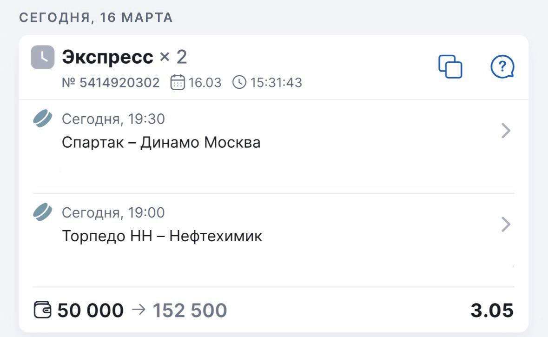Click the calendar icon next to 16.03

point(178,83)
